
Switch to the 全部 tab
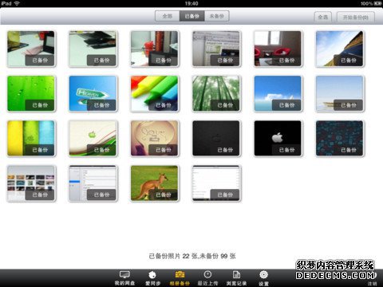click(x=168, y=16)
